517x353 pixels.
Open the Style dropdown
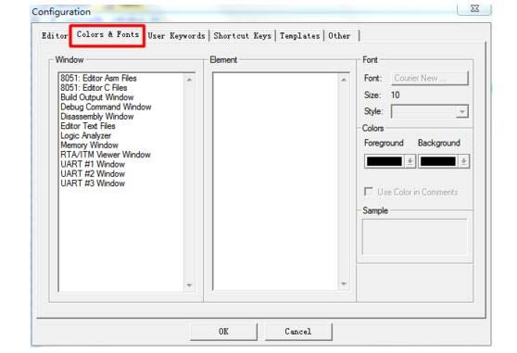(462, 111)
